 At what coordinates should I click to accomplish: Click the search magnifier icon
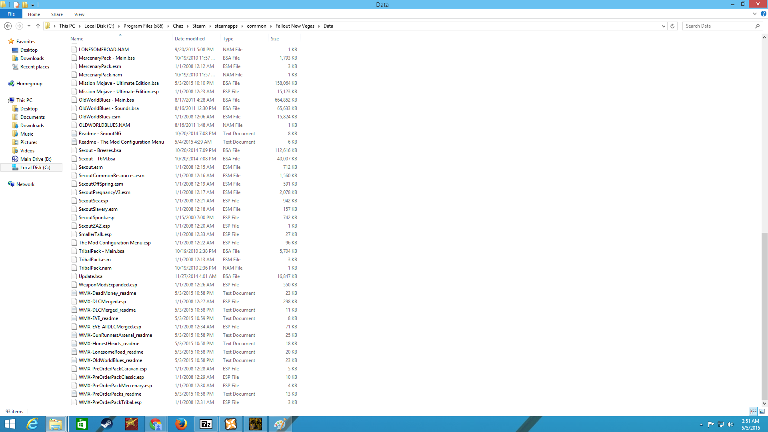[757, 26]
